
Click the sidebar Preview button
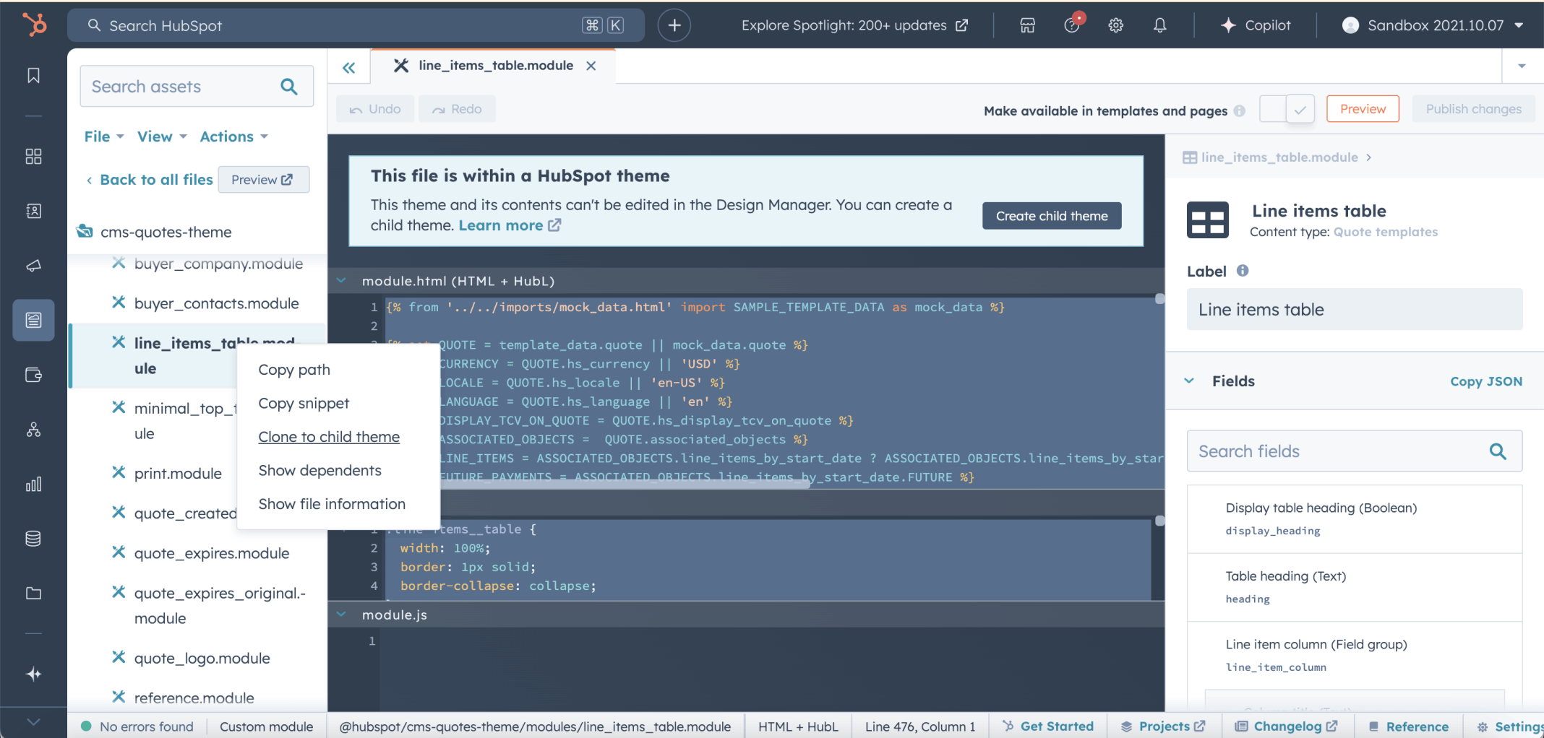click(263, 180)
